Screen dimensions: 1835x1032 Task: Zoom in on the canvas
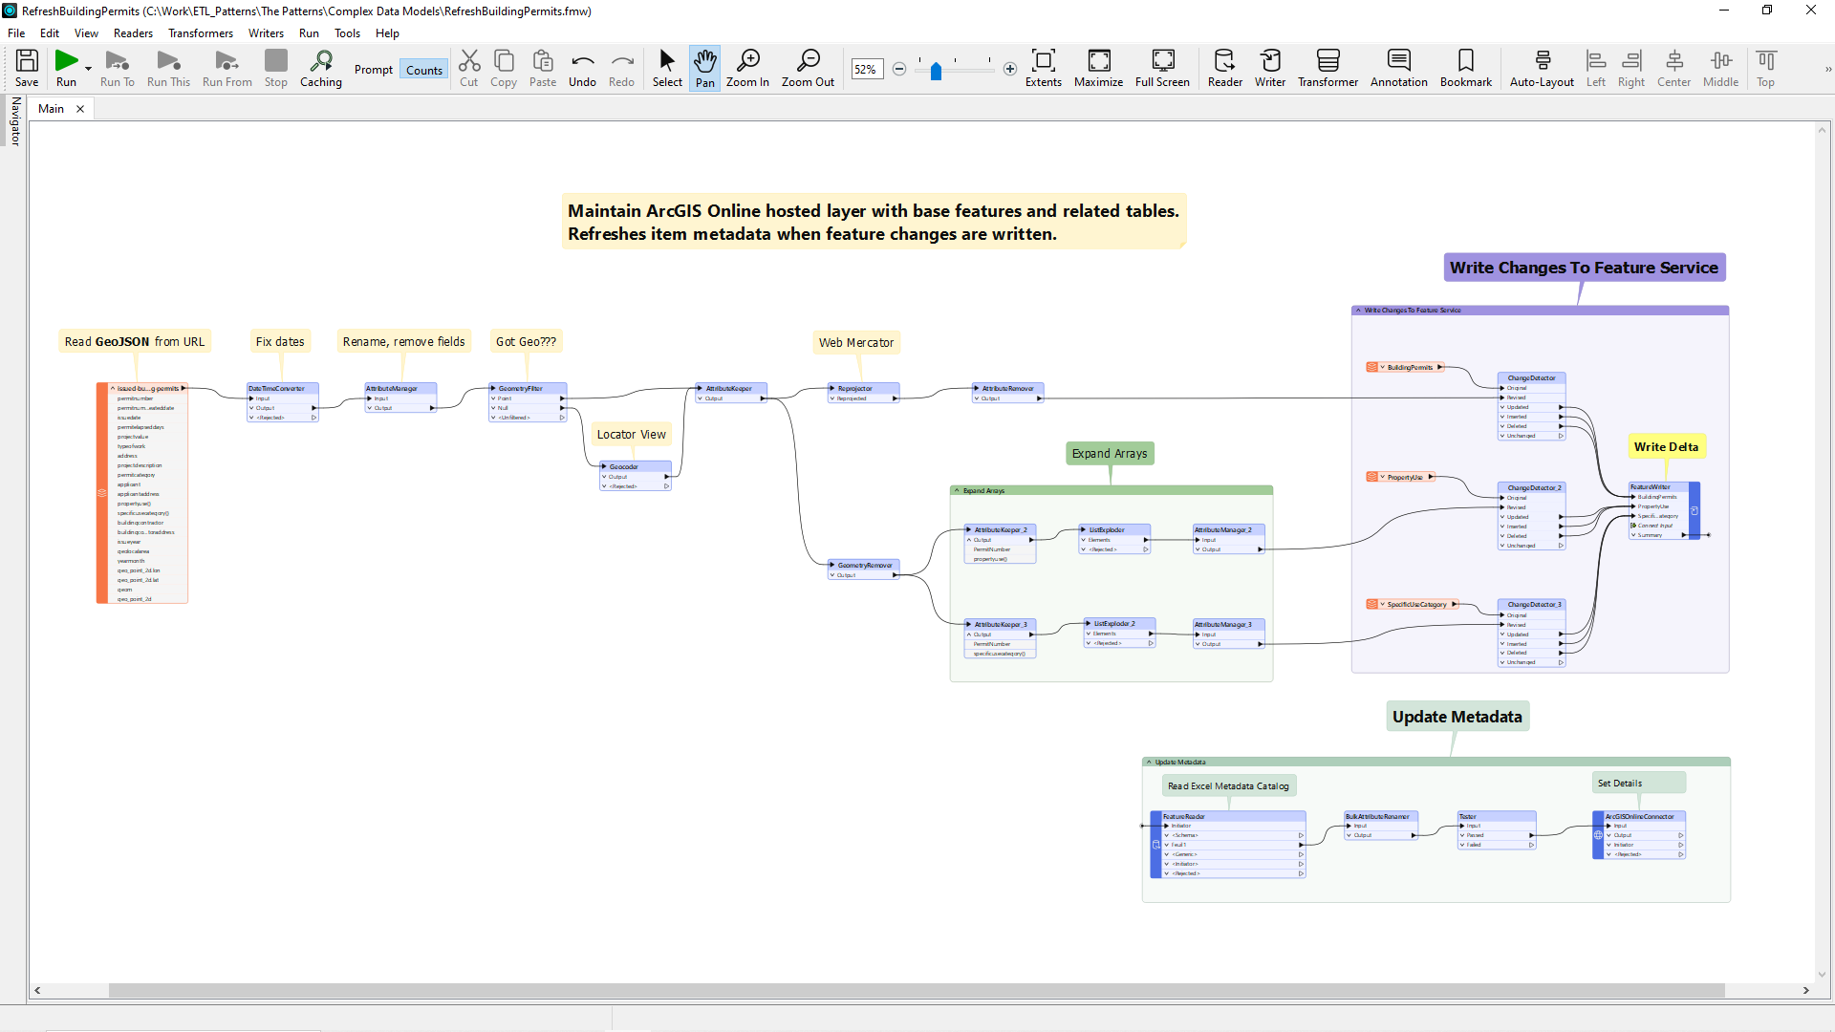click(x=747, y=67)
